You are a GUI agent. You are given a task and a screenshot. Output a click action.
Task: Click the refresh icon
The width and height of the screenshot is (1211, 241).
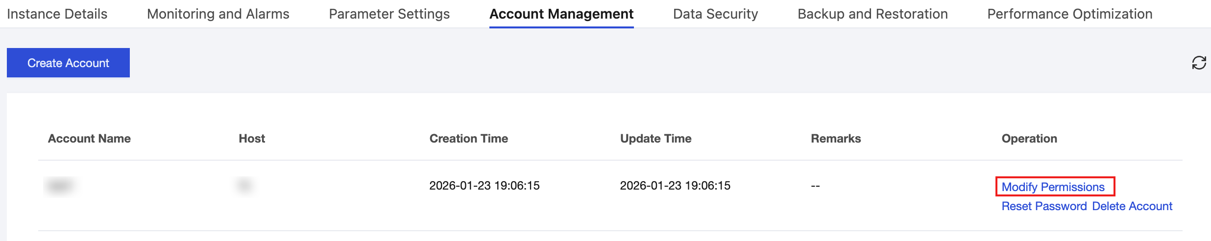pyautogui.click(x=1199, y=63)
